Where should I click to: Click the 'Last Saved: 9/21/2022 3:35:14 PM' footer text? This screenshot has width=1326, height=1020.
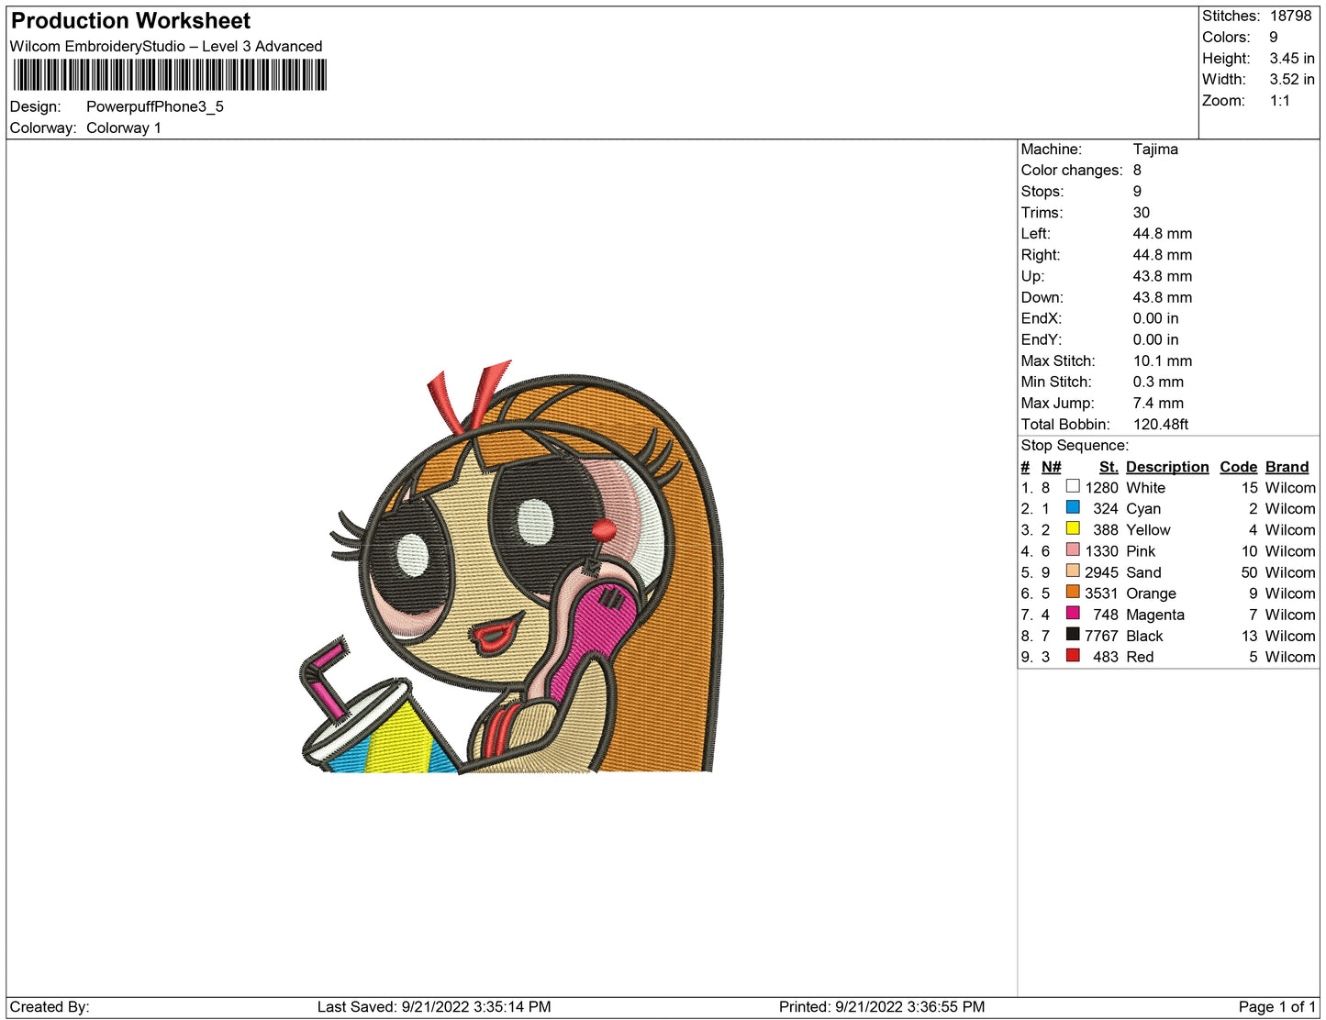coord(434,1007)
